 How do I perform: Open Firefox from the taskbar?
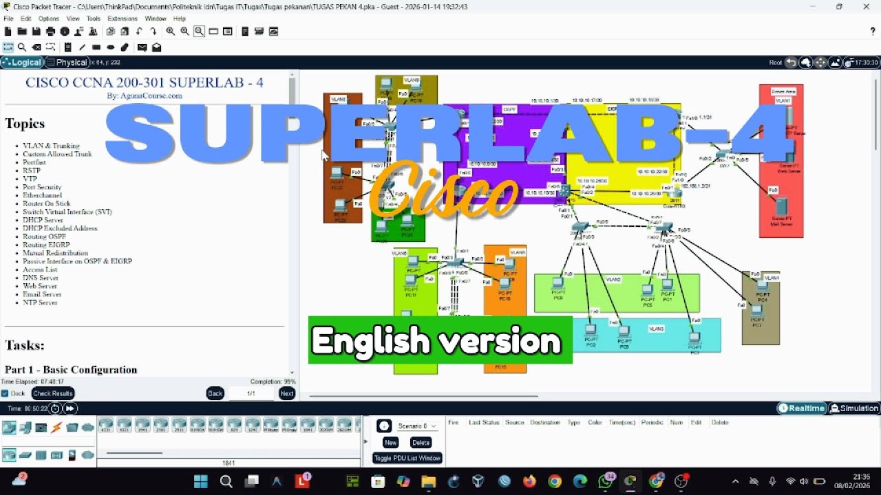[x=529, y=481]
